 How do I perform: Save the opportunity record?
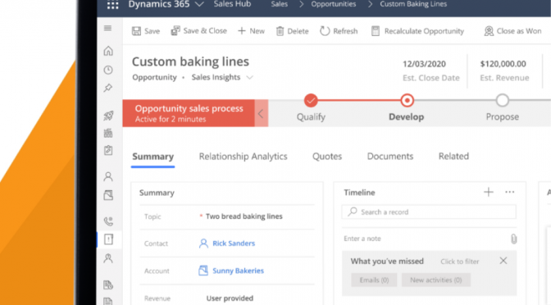pos(146,31)
